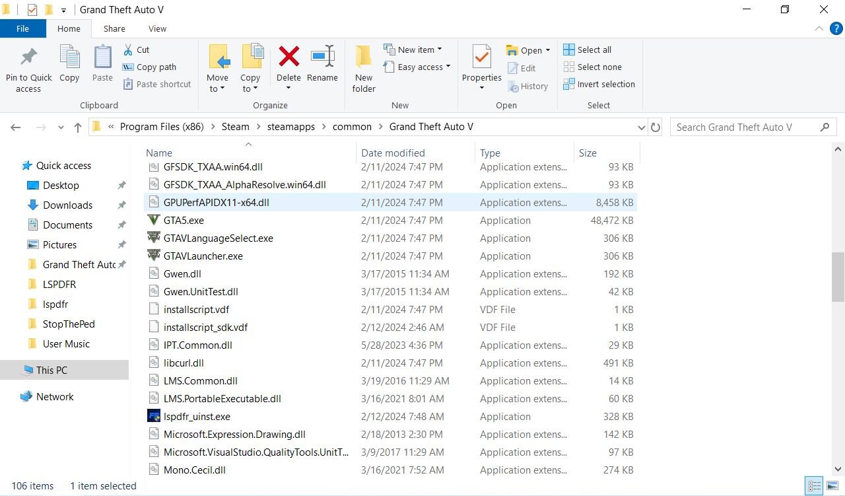
Task: Switch to details view layout
Action: [815, 487]
